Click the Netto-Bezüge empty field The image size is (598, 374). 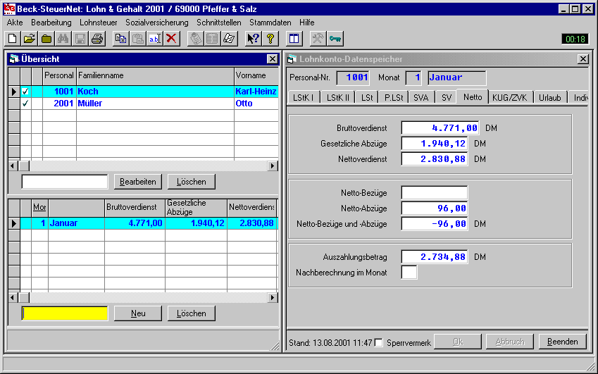(x=435, y=193)
